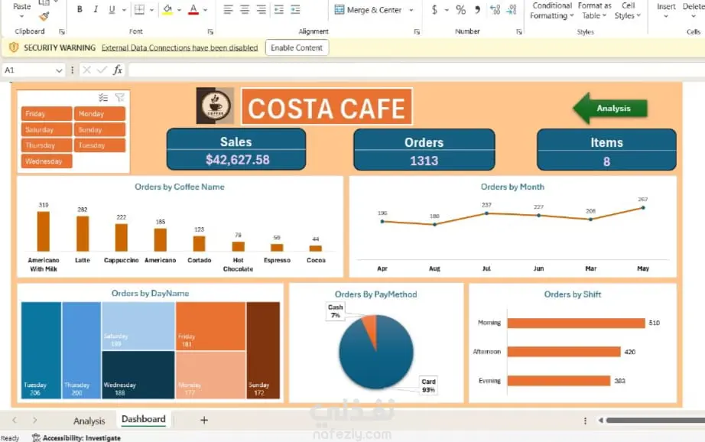Open Conditional Formatting menu
This screenshot has width=705, height=442.
point(551,11)
